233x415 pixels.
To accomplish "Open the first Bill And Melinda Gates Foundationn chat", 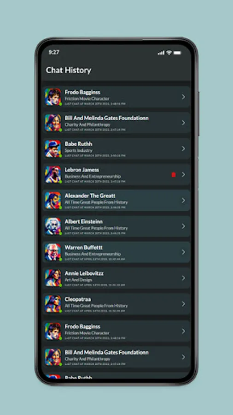I will tap(116, 123).
